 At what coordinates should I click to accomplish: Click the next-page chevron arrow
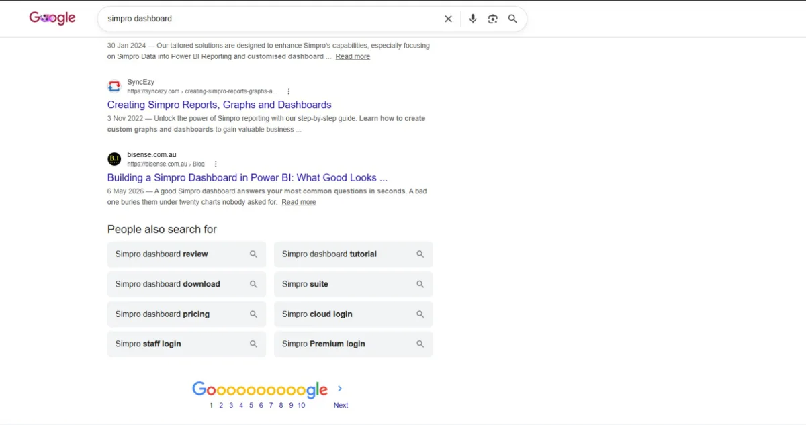[x=340, y=389]
